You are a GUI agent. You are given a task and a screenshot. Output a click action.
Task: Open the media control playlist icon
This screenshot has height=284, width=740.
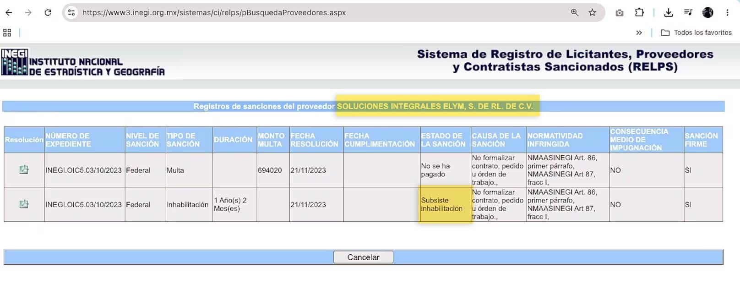coord(688,13)
